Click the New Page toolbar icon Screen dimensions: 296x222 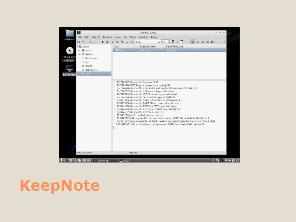click(x=83, y=42)
